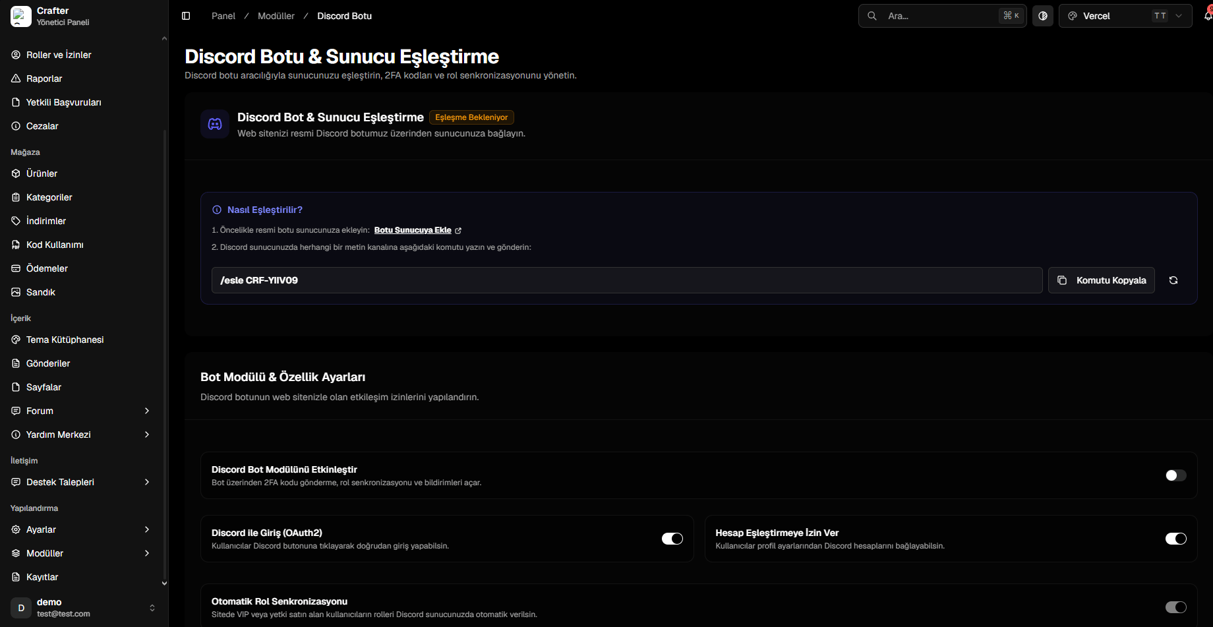Toggle Otomatik Rol Senkronizasyonu switch

pos(1175,607)
